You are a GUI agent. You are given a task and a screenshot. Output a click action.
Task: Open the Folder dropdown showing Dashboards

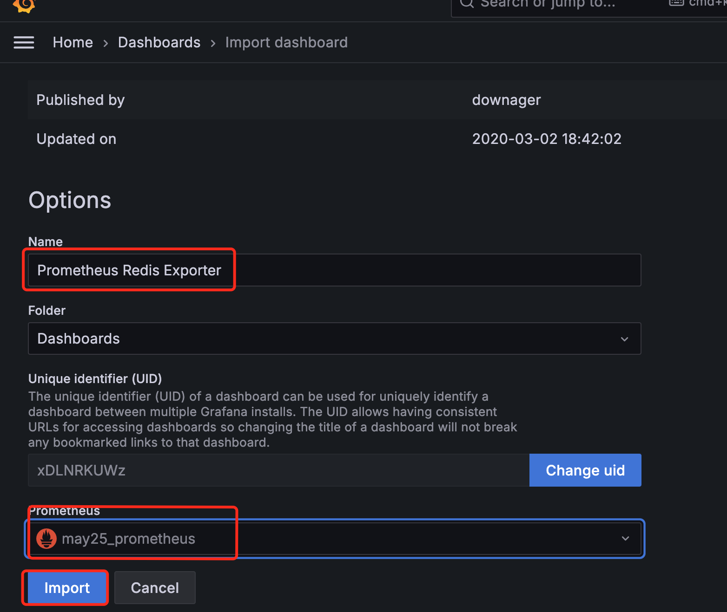click(335, 339)
